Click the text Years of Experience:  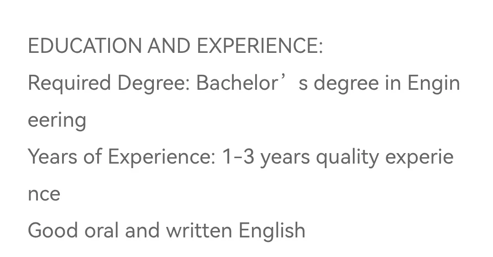pyautogui.click(x=122, y=157)
